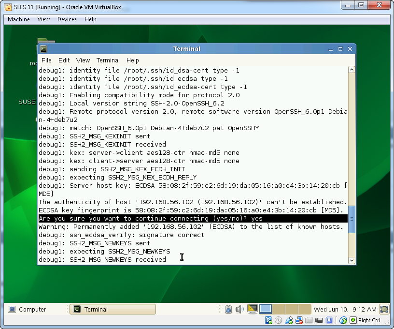Viewport: 394px width, 329px height.
Task: Click the 'SSH2_MSG_NEWKEYS sent' line
Action: pos(95,243)
